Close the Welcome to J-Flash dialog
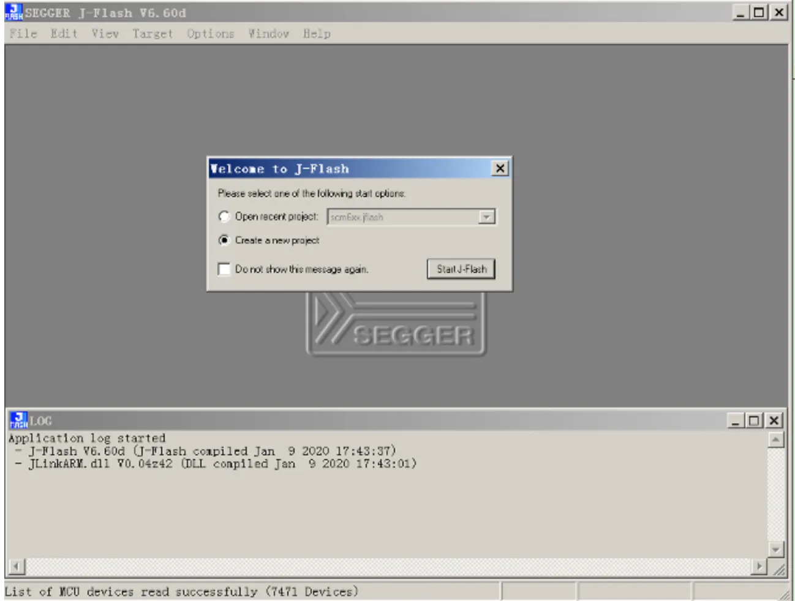The height and width of the screenshot is (601, 795). coord(500,168)
